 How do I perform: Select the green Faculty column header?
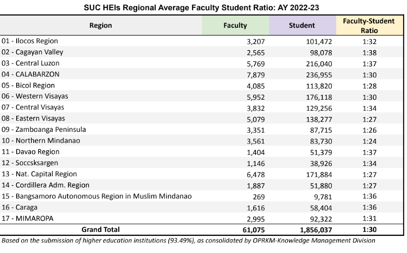pyautogui.click(x=235, y=25)
